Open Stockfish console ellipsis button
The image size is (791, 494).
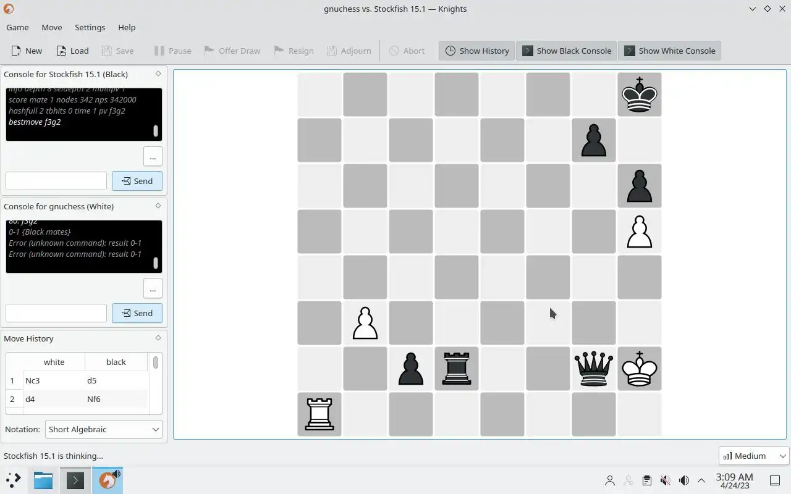pyautogui.click(x=153, y=157)
